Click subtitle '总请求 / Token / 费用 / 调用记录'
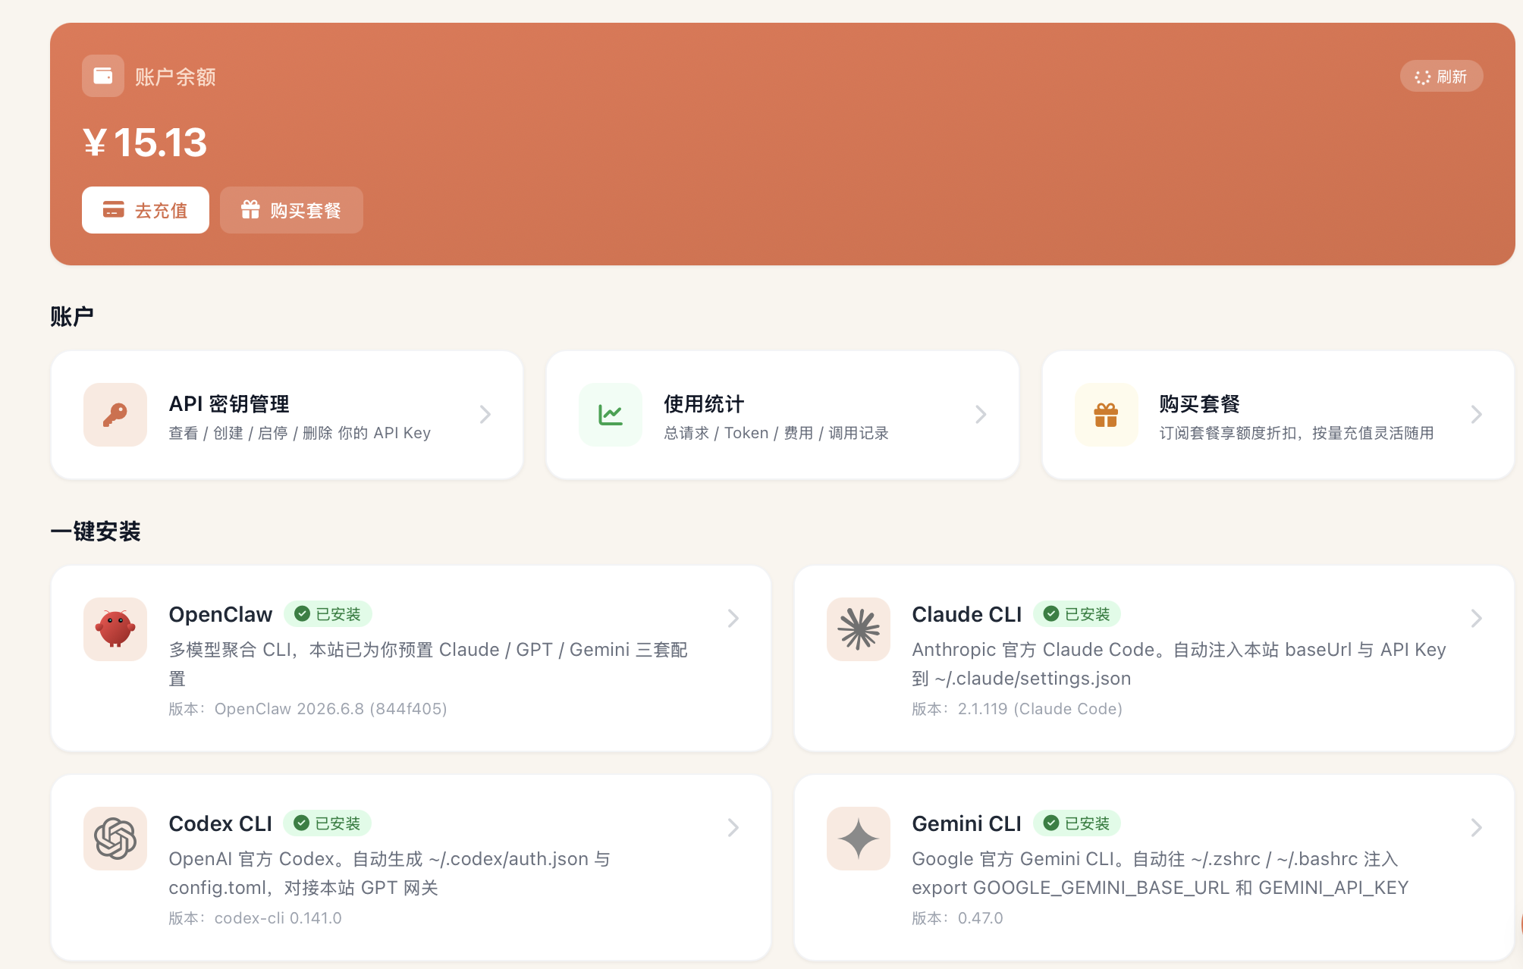This screenshot has height=969, width=1523. tap(776, 433)
